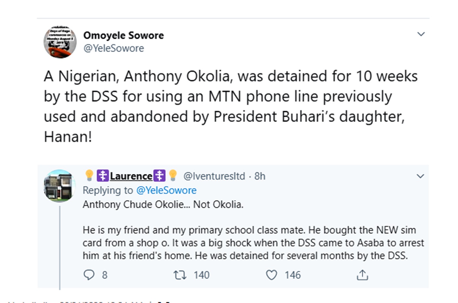458x303 pixels.
Task: Open Omoyele Sowore's round profile picture
Action: (60, 42)
